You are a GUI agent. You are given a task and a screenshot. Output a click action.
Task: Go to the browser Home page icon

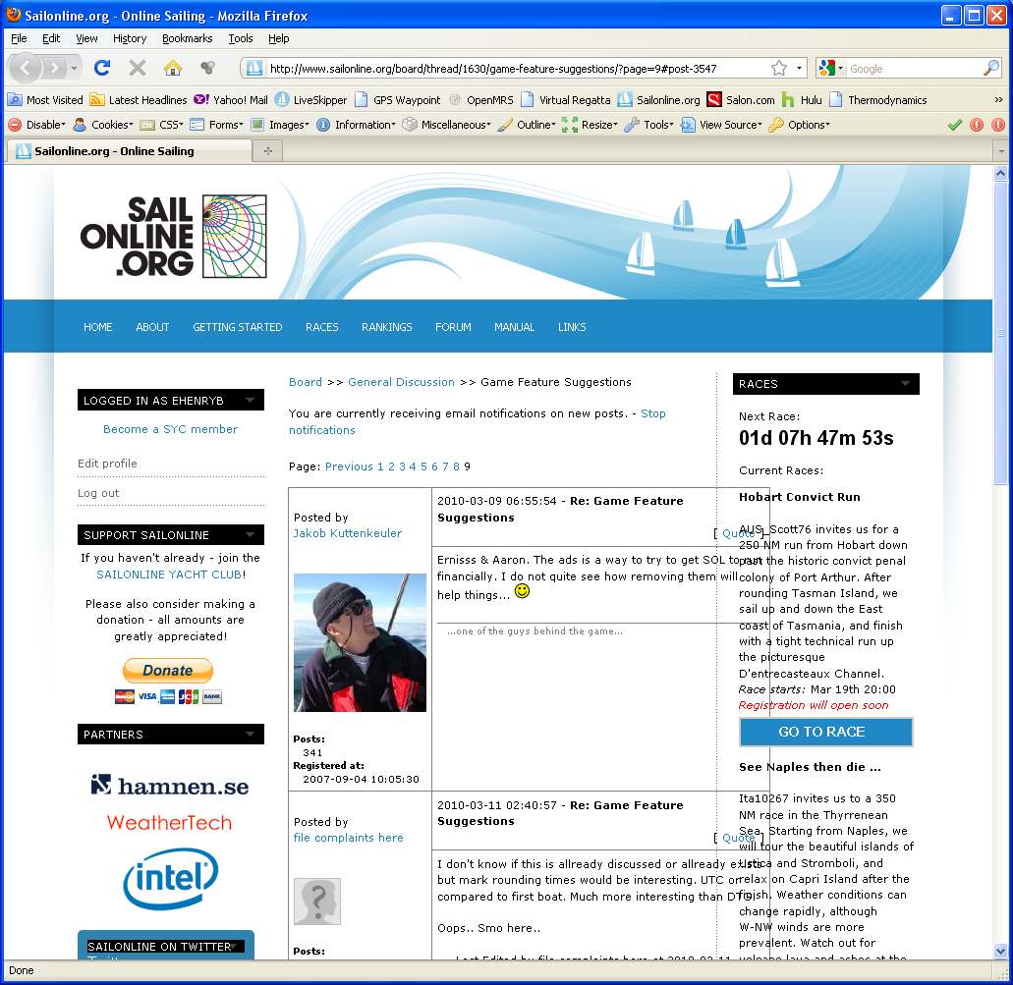click(173, 68)
